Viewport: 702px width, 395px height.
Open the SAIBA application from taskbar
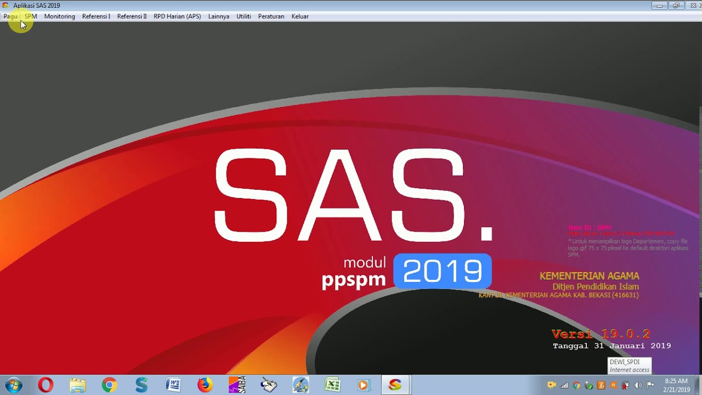[x=237, y=385]
